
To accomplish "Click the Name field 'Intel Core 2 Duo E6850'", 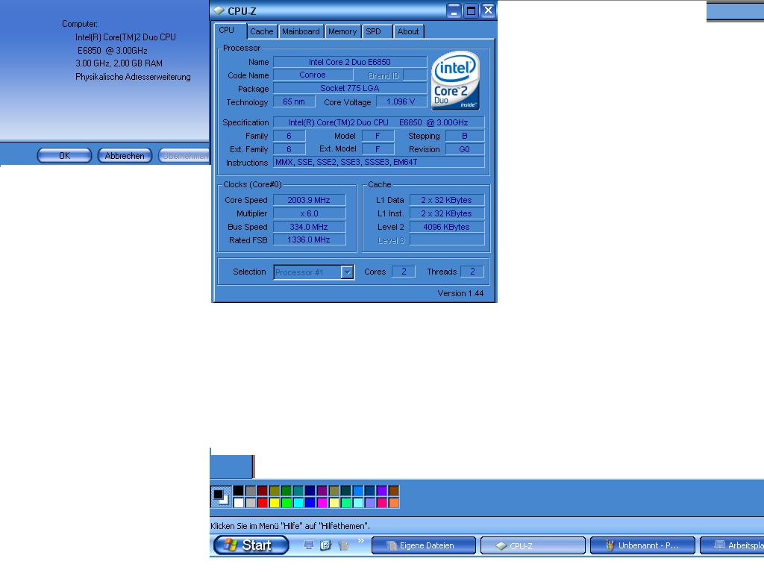I will coord(350,62).
